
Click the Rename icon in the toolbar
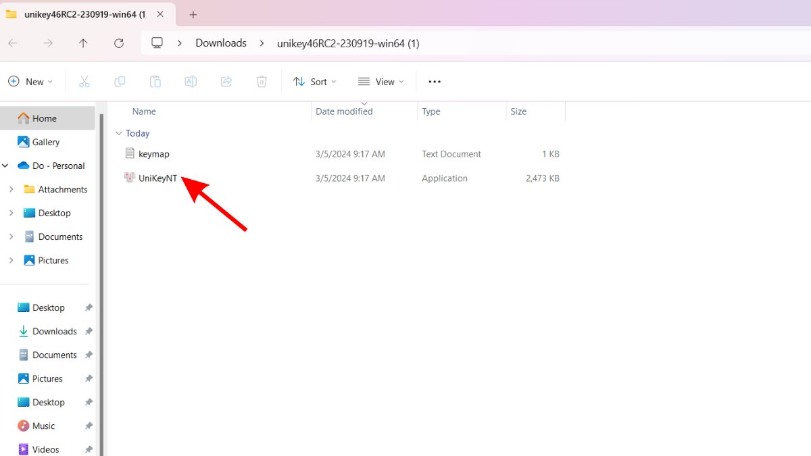coord(191,82)
